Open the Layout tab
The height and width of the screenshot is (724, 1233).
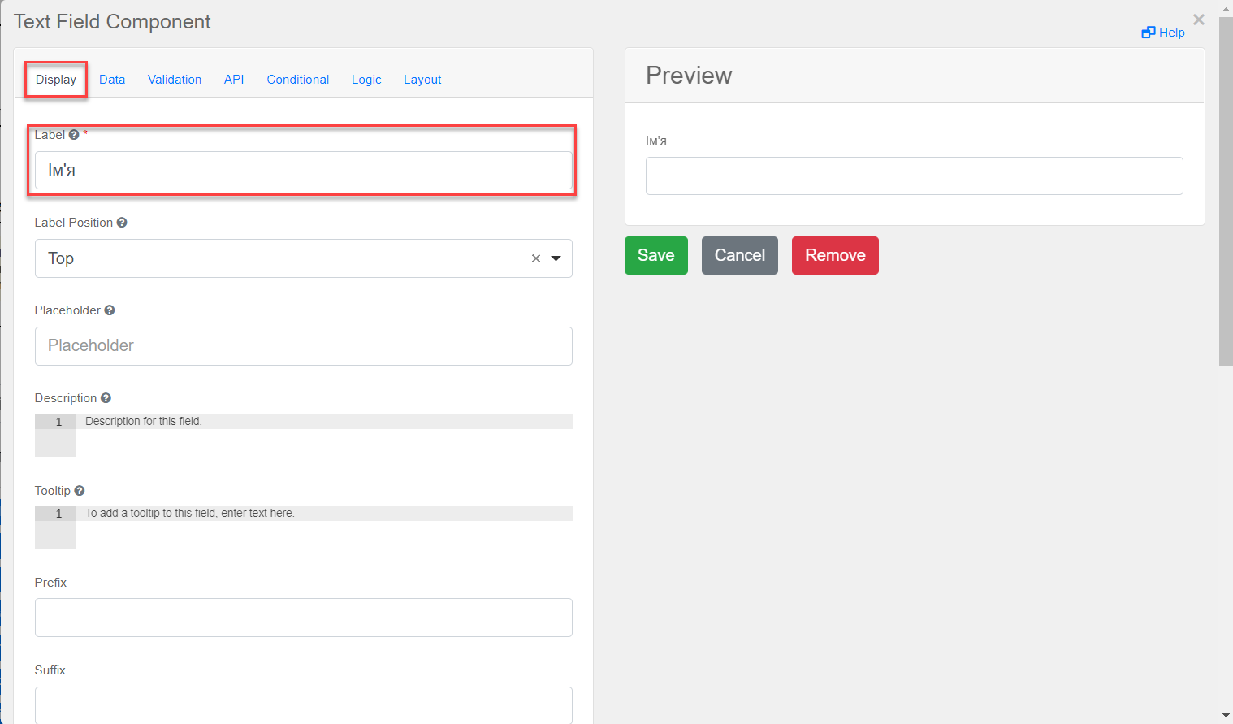point(422,80)
